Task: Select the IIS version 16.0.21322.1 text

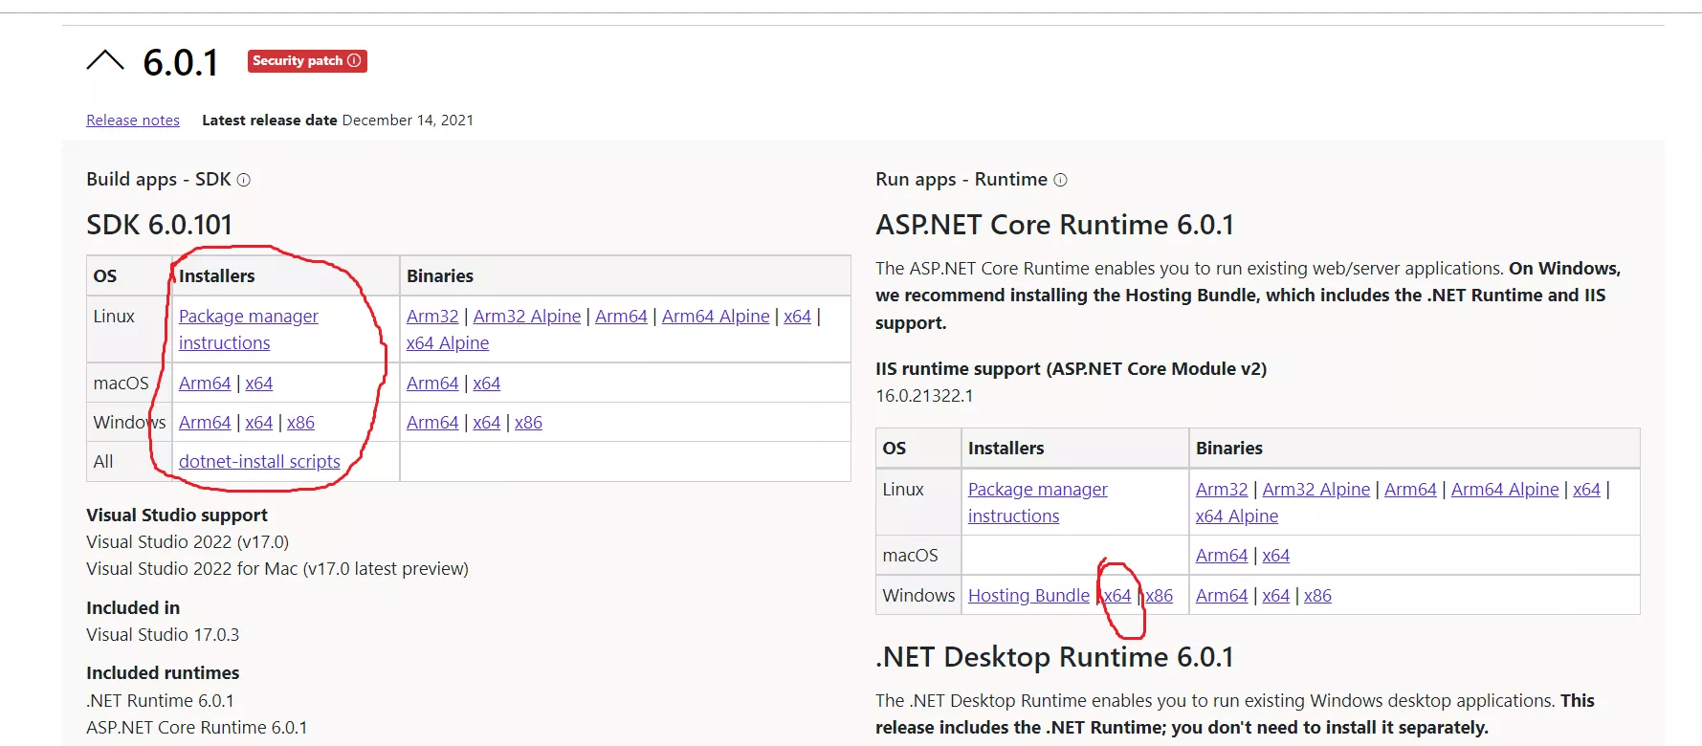Action: coord(924,395)
